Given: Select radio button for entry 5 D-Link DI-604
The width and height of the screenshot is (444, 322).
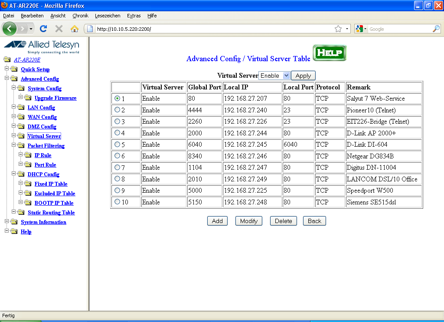Looking at the screenshot, I should (117, 144).
